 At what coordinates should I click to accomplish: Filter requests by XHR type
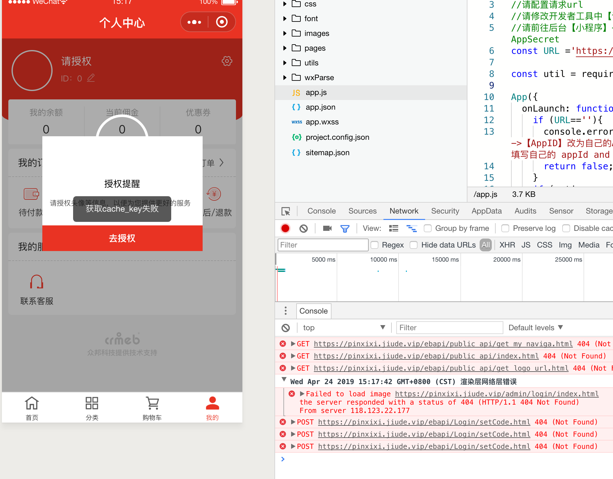point(507,245)
